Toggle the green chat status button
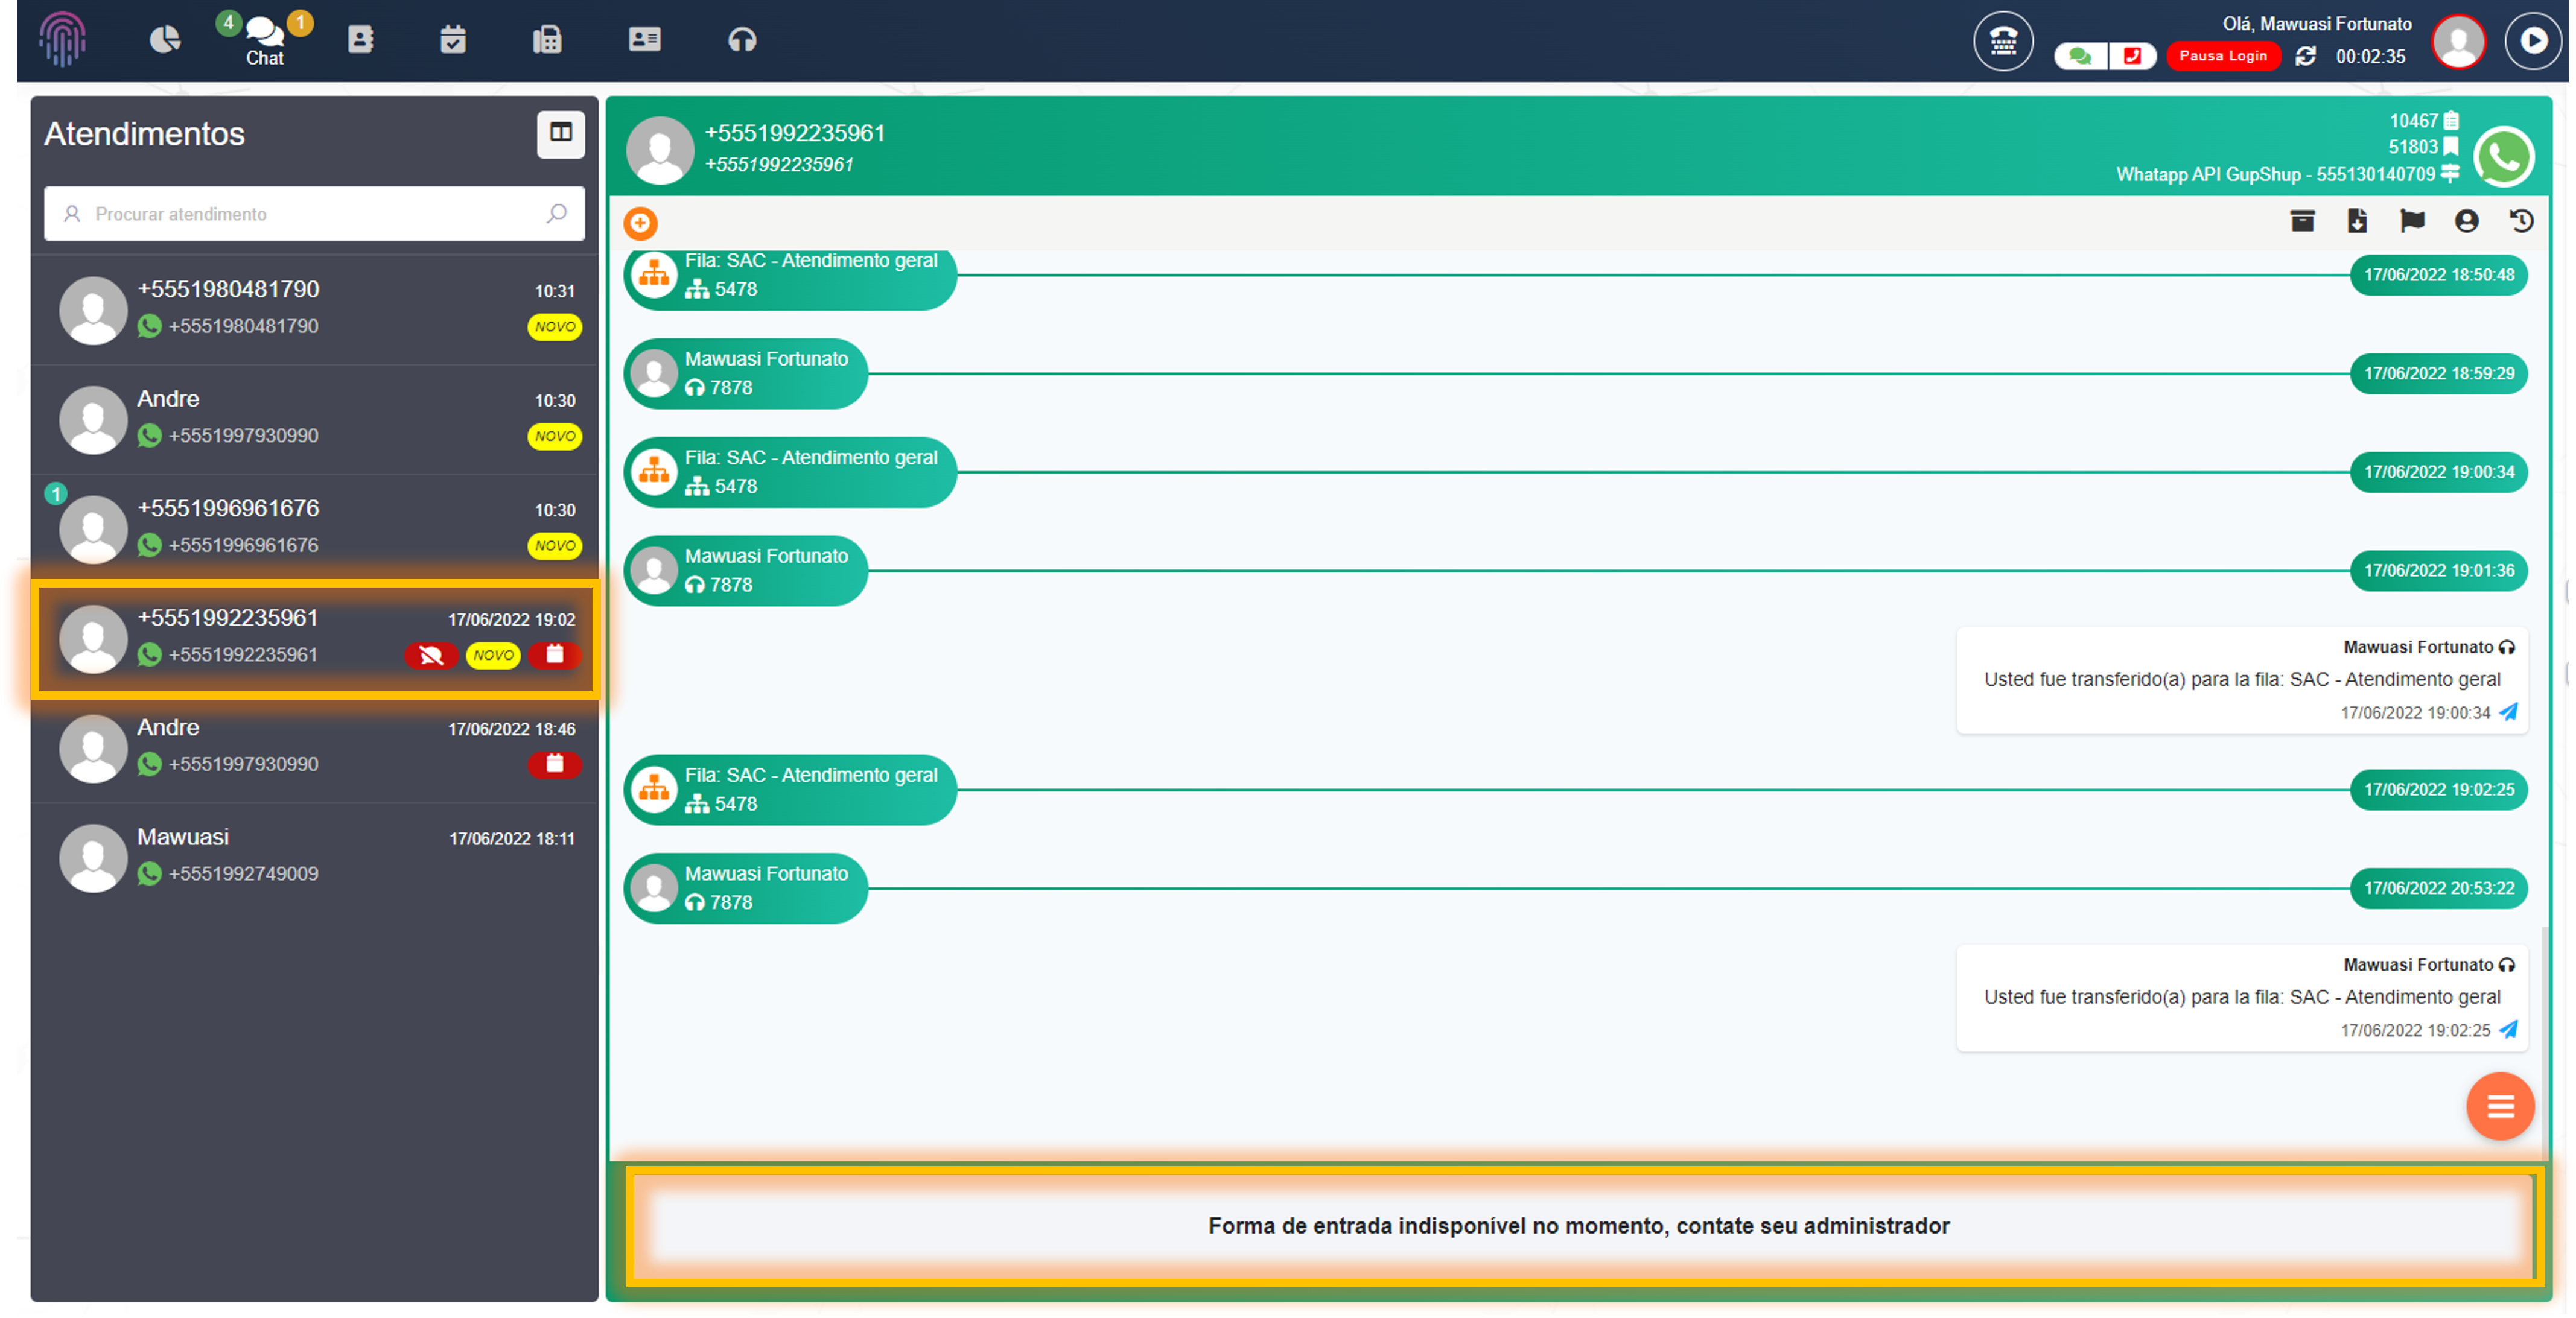Screen dimensions: 2576x1318 2081,56
